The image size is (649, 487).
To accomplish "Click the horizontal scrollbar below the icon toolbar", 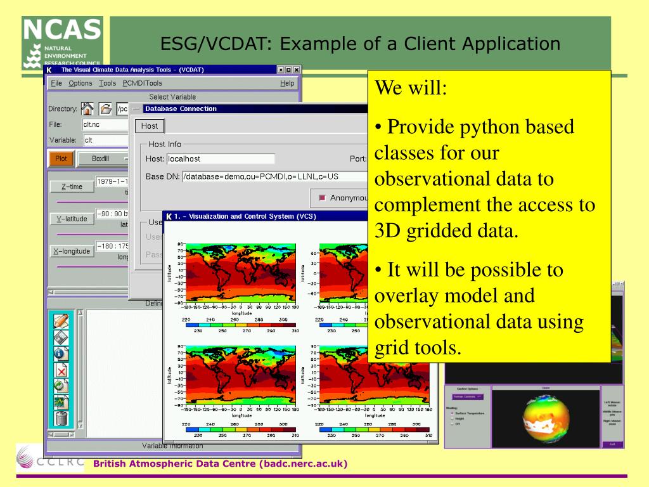I will point(61,434).
